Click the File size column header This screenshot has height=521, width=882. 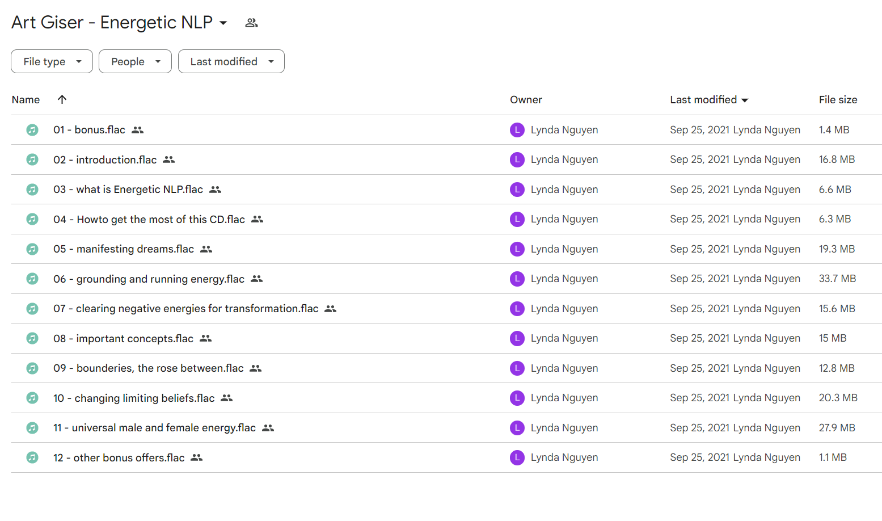coord(838,100)
